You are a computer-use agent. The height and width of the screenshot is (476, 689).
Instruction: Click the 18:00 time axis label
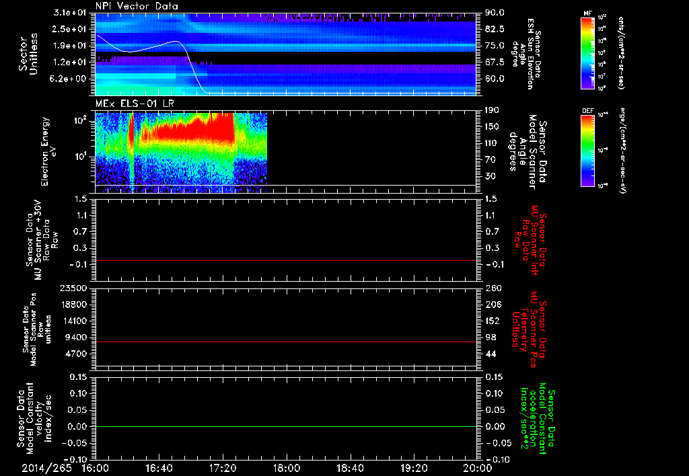(x=287, y=468)
